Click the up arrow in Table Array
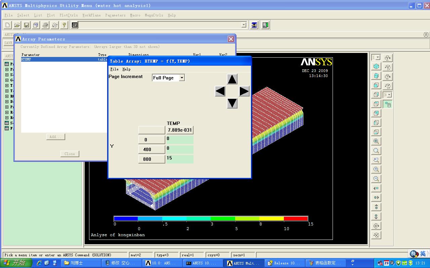Viewport: 430px width, 268px height. (x=232, y=79)
